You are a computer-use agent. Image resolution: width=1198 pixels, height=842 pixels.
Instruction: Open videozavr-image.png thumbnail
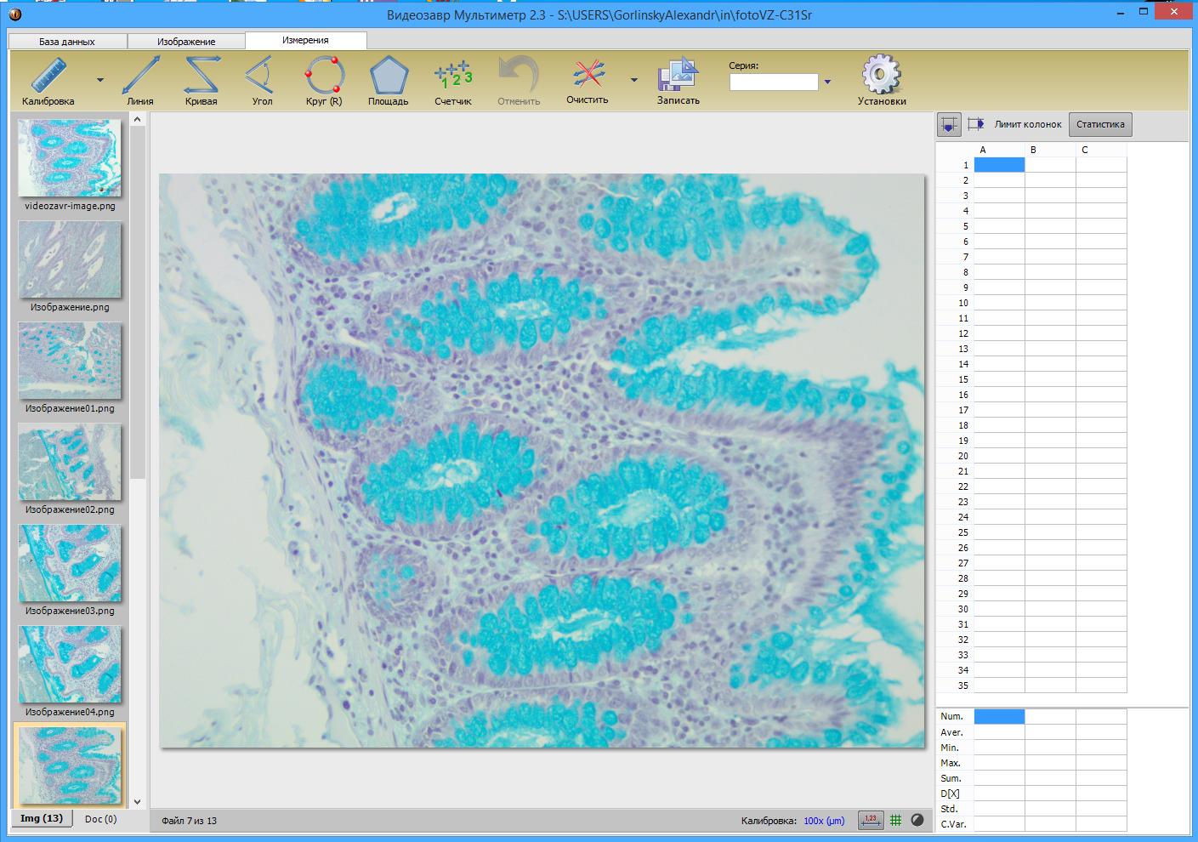tap(70, 158)
